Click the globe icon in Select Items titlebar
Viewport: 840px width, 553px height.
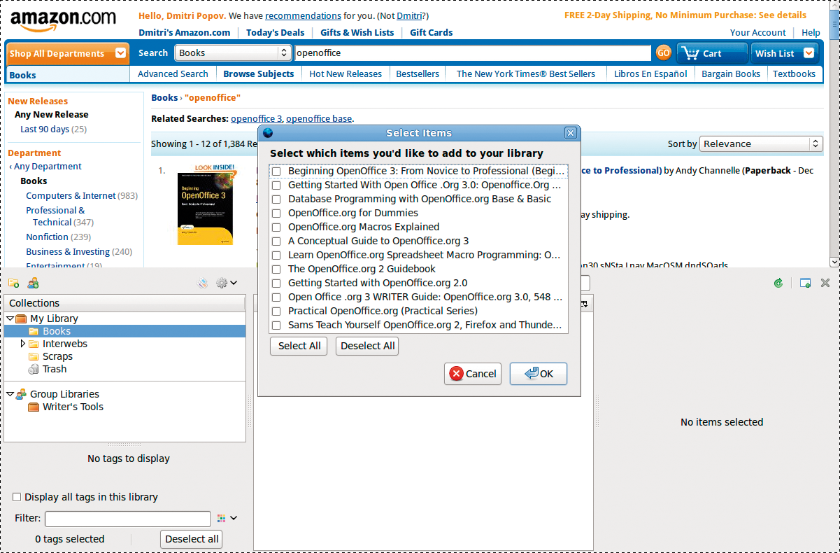[x=268, y=133]
